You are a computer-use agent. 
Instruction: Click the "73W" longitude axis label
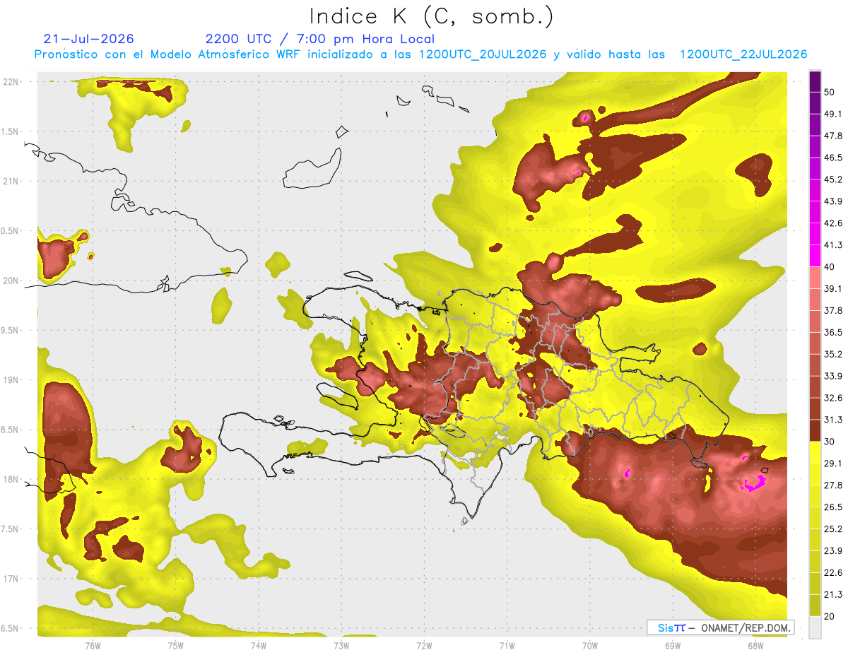point(341,645)
